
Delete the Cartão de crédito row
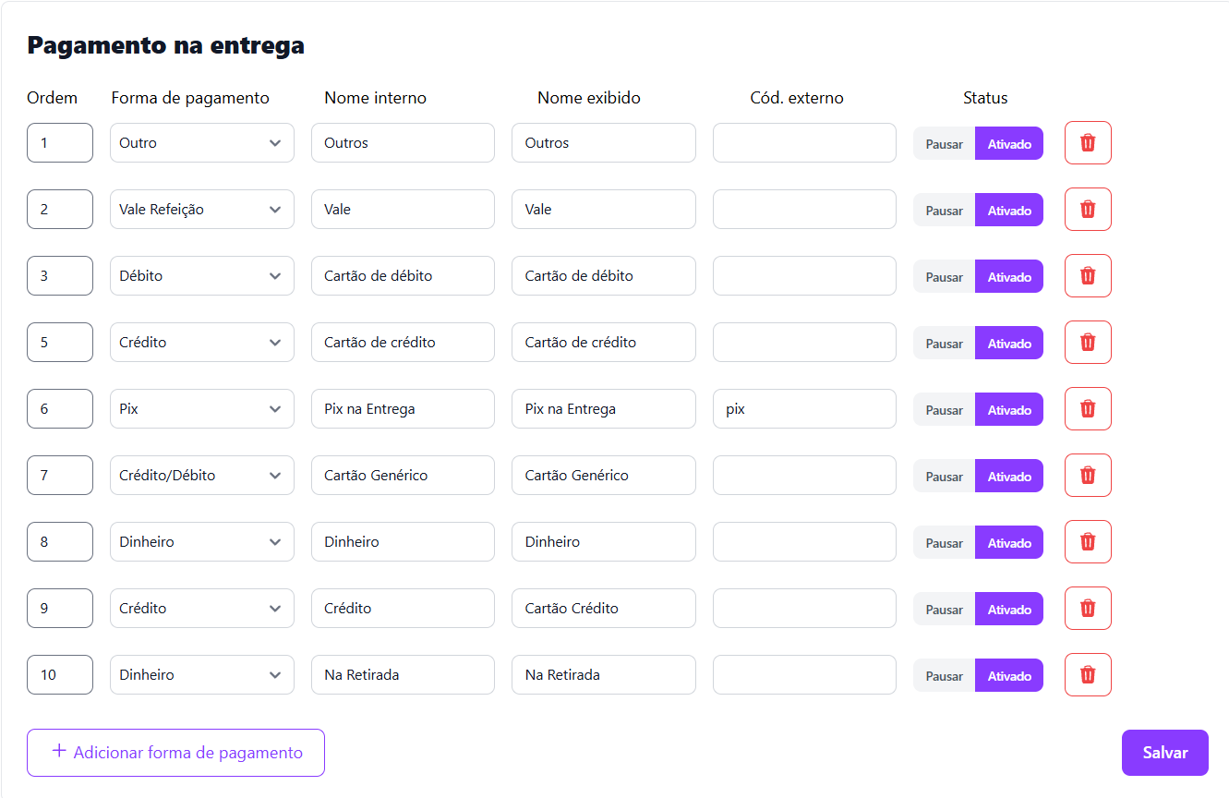(1088, 343)
